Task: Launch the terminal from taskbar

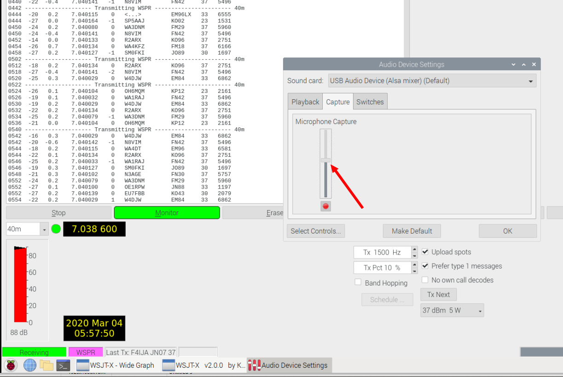Action: pos(63,366)
